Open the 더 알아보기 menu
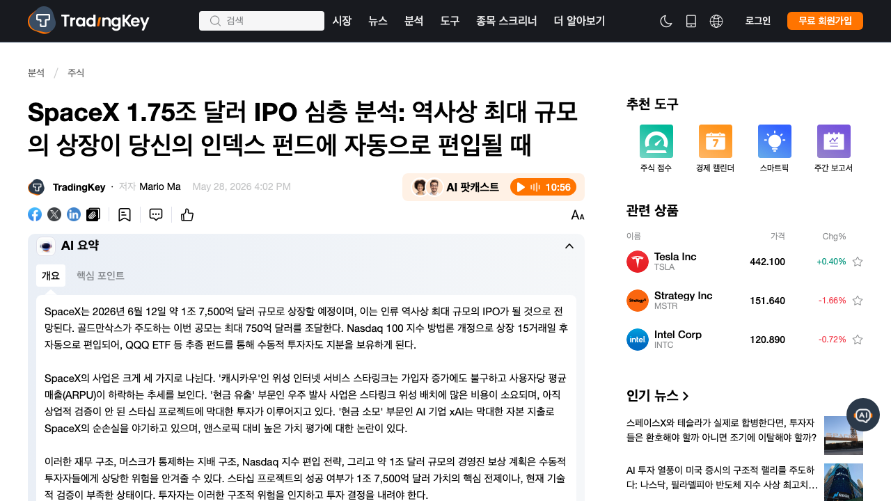 coord(579,21)
